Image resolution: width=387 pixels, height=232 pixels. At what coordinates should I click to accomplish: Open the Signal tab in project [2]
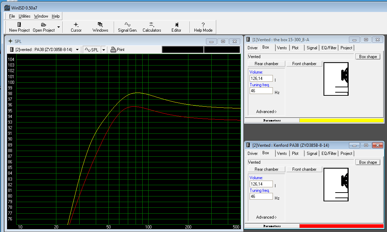[312, 153]
